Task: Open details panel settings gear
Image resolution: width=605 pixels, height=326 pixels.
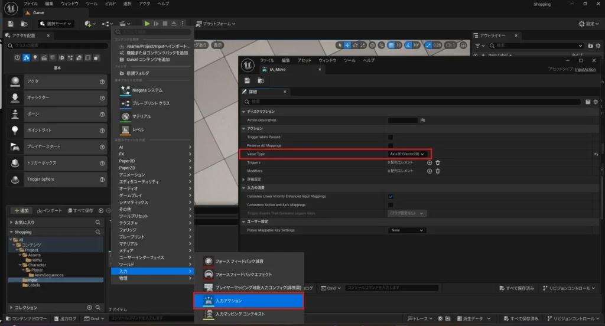Action: point(596,102)
